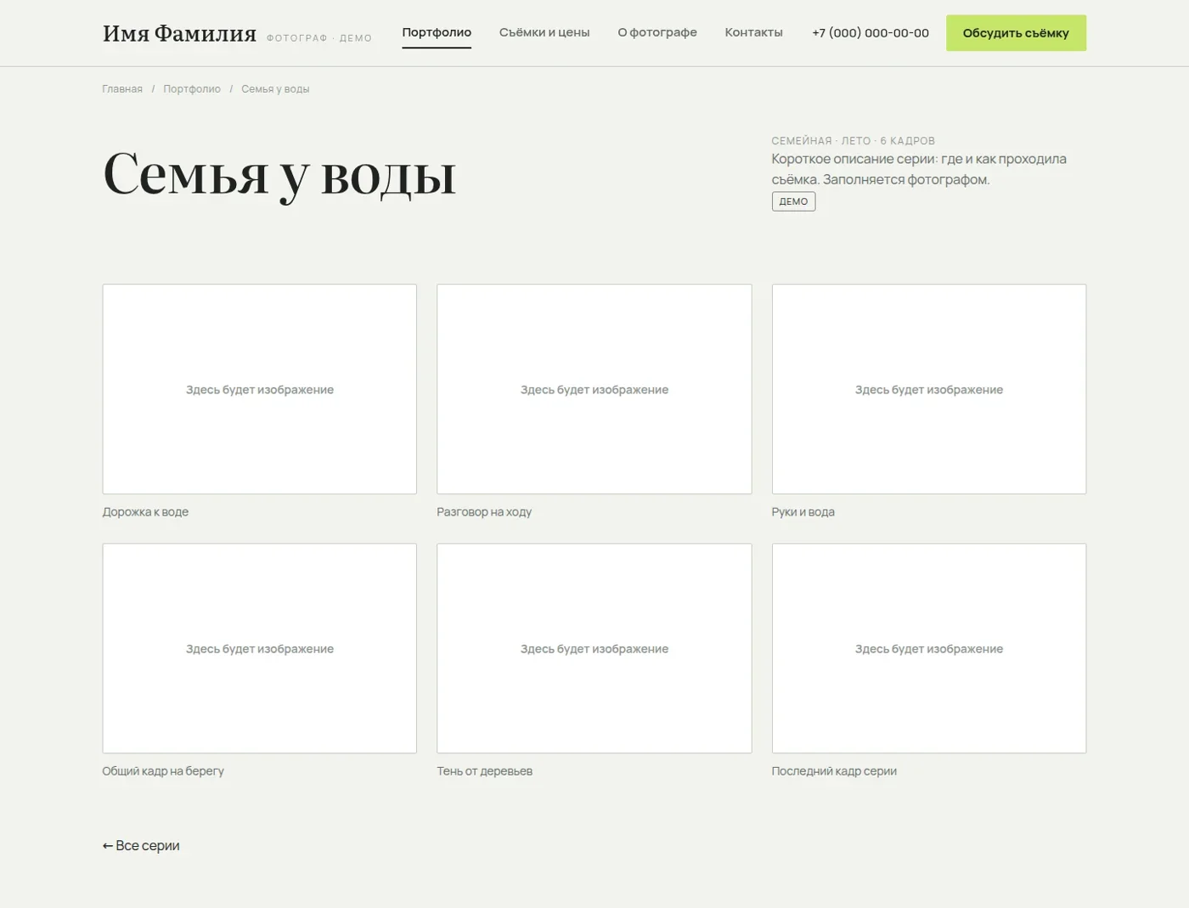
Task: Select the Семья у воды breadcrumb text
Action: click(275, 89)
